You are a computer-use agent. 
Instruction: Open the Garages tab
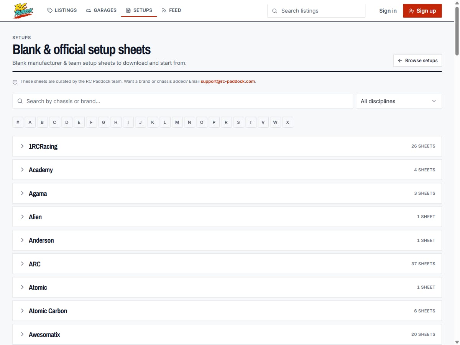[x=101, y=10]
